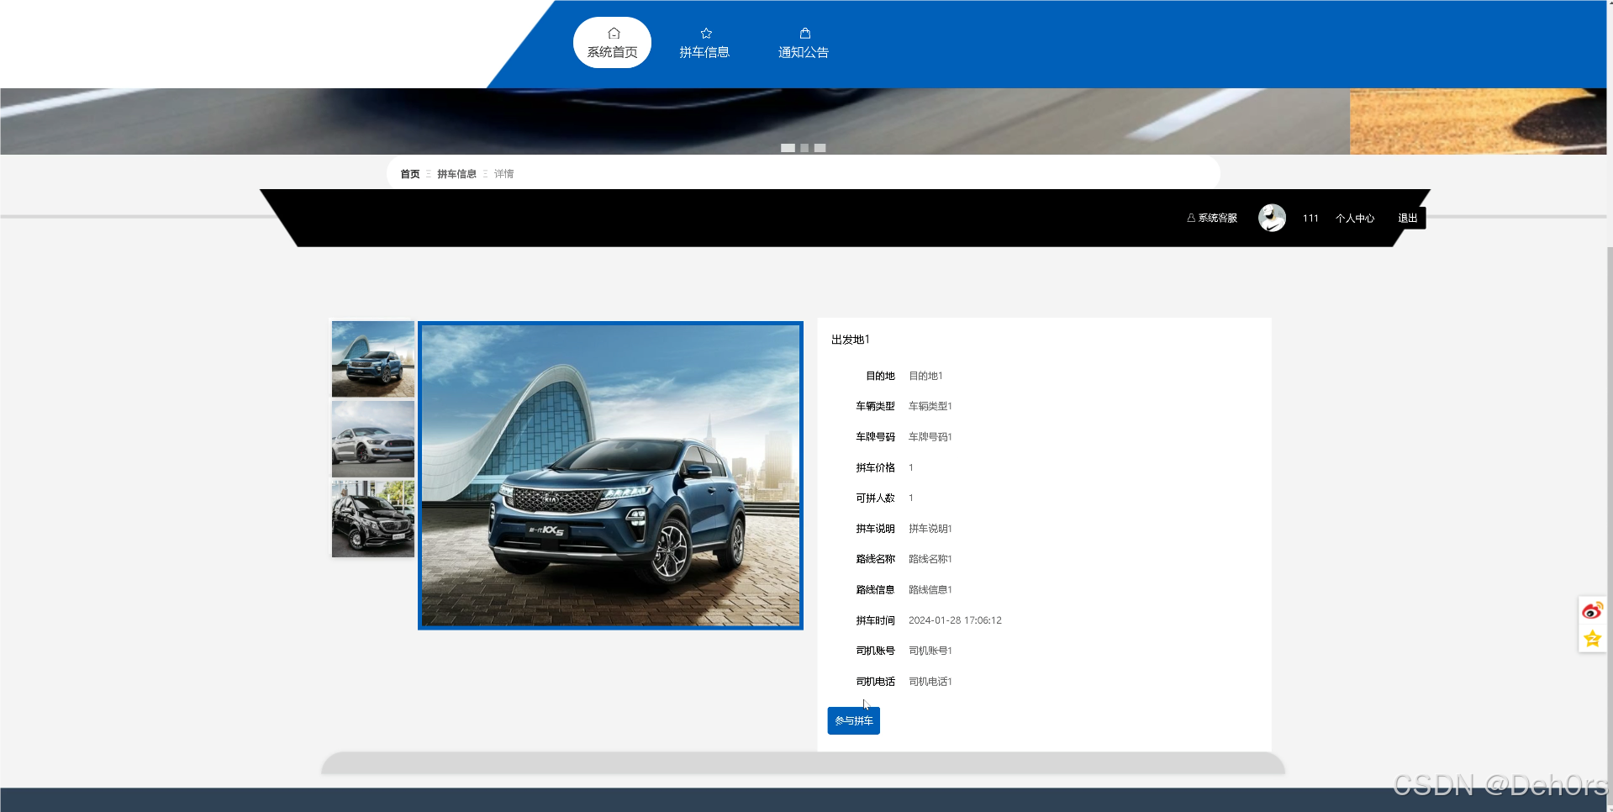
Task: Click the 拼车价格 label
Action: (875, 467)
